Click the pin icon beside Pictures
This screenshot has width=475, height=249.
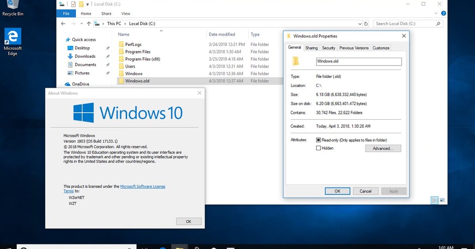pos(108,73)
